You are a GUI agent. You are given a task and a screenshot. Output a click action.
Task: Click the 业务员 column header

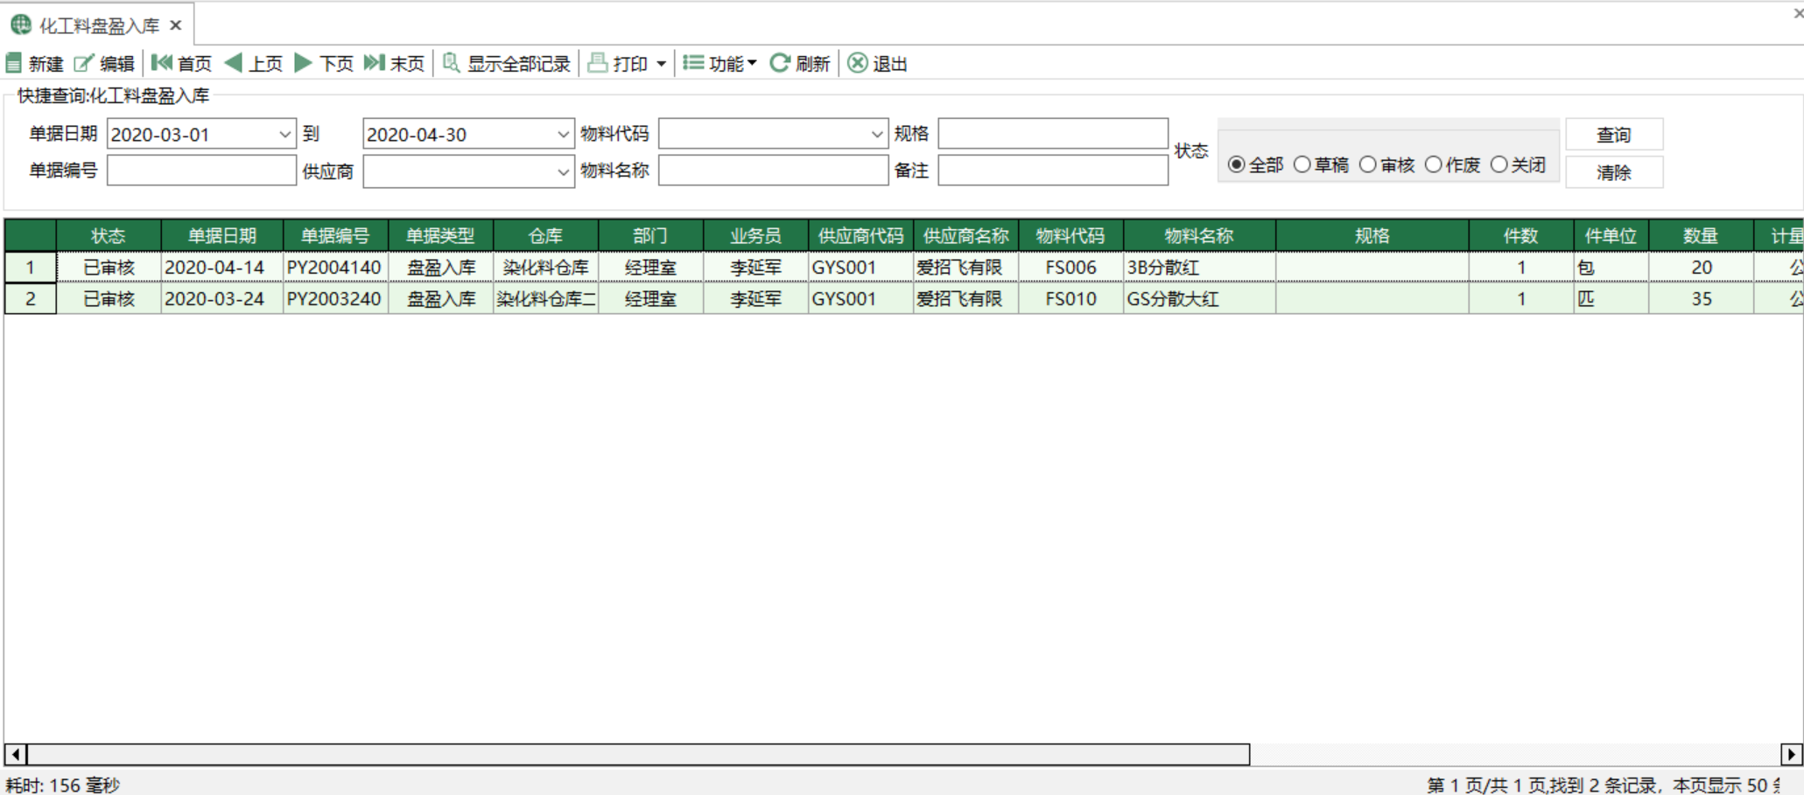pos(755,236)
